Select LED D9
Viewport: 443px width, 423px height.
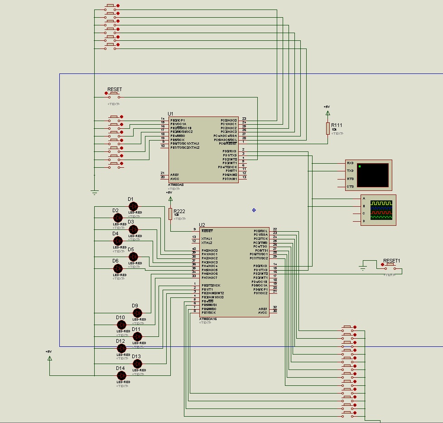tap(137, 313)
